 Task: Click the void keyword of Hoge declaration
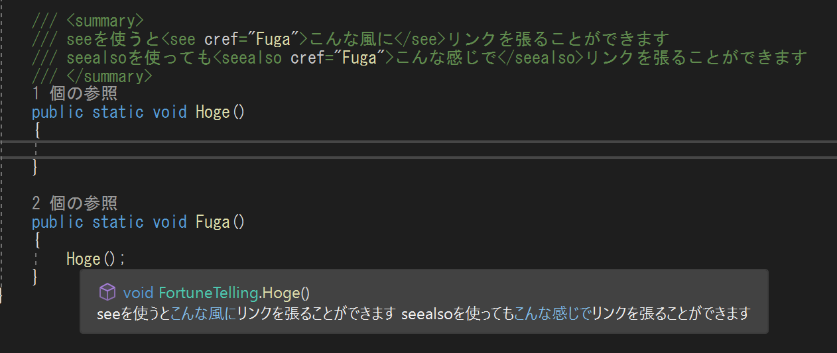[170, 112]
